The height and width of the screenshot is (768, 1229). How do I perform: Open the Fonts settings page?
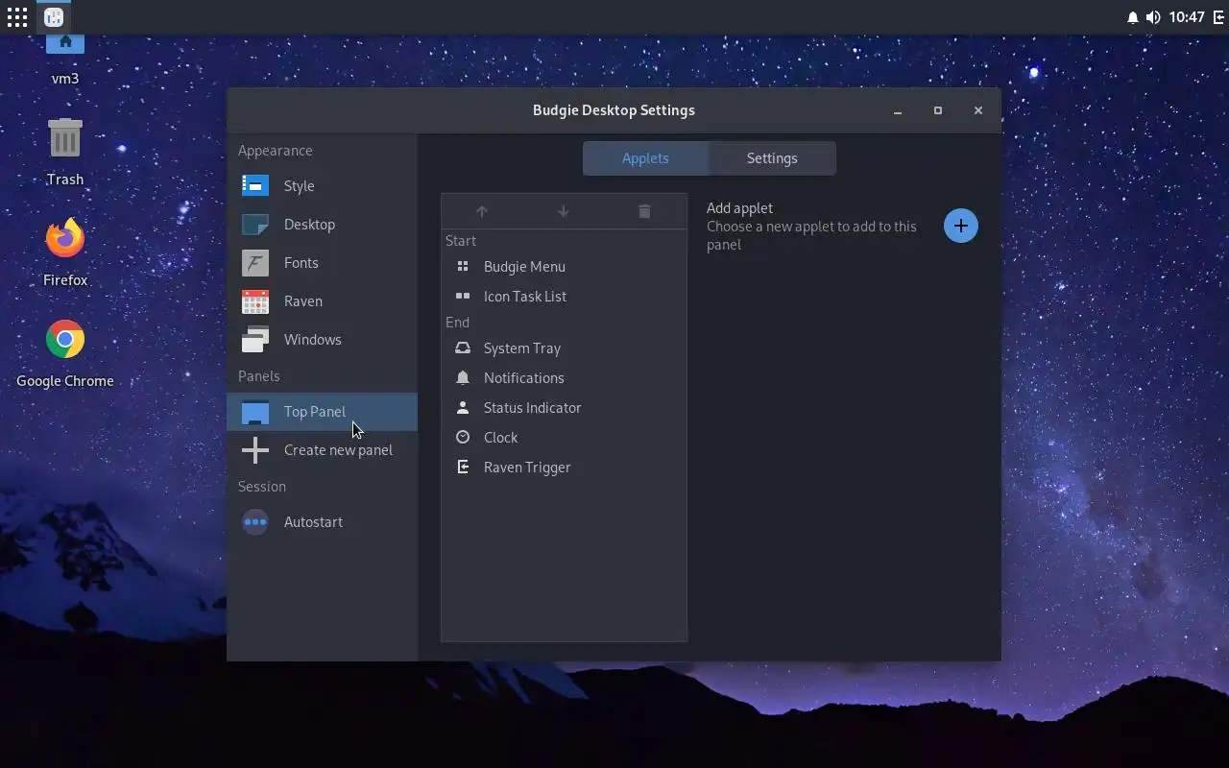(x=322, y=262)
